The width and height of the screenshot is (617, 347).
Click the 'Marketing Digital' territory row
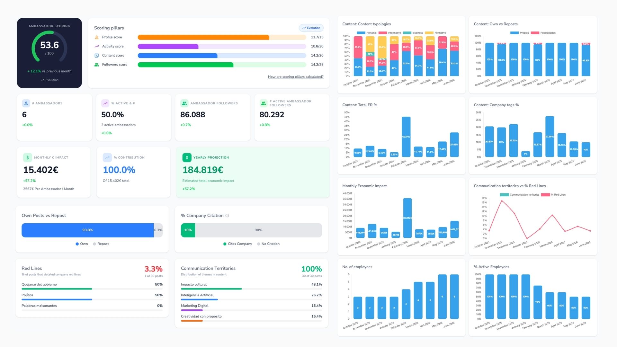click(x=252, y=307)
